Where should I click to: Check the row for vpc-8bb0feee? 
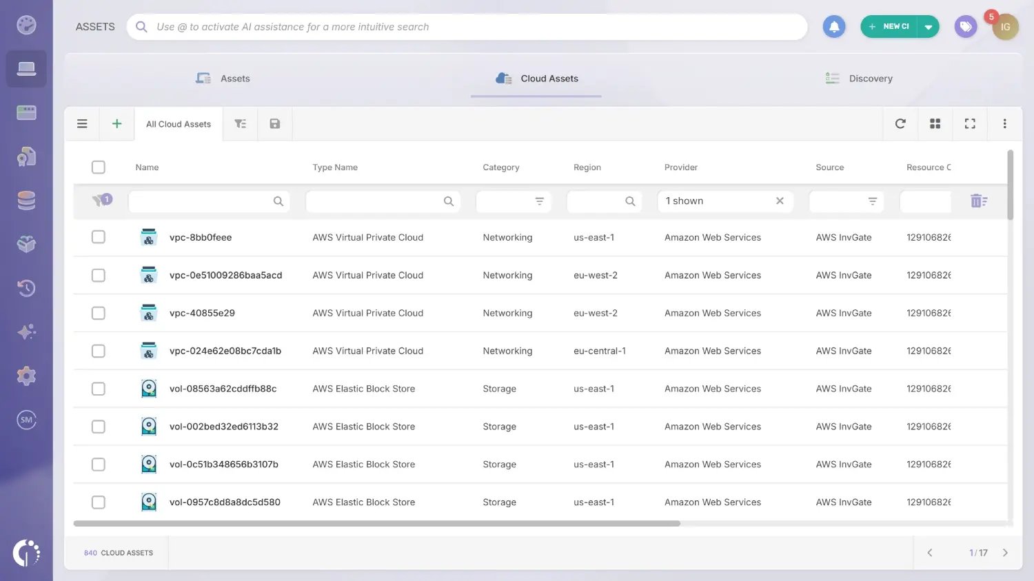click(98, 236)
